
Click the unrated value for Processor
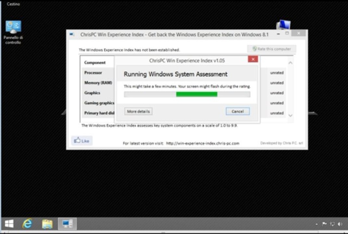[277, 73]
